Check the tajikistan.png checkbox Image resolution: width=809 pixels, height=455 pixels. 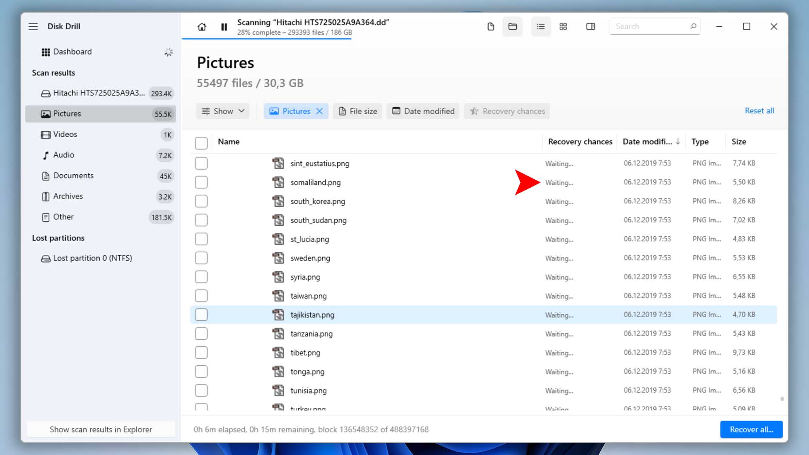[201, 315]
